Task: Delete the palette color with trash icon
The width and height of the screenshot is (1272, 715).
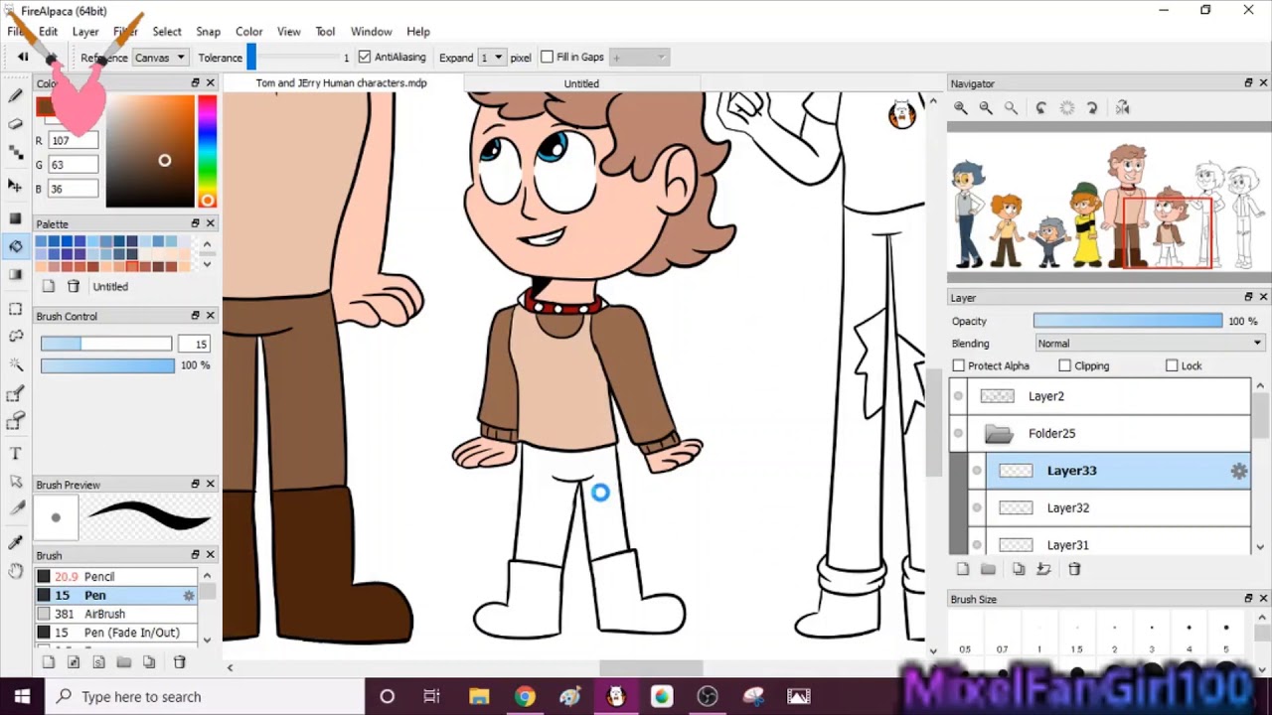Action: pos(74,286)
